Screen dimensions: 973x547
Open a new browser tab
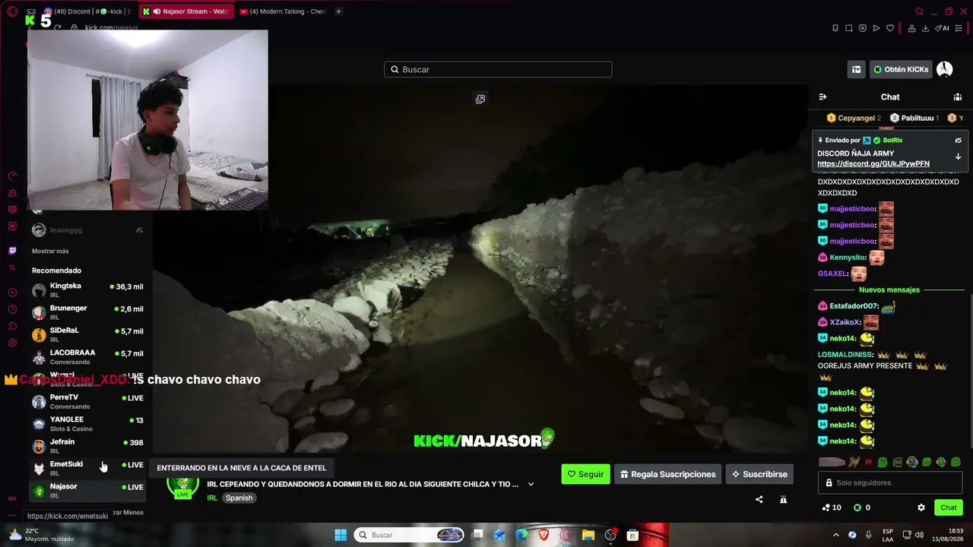tap(338, 11)
